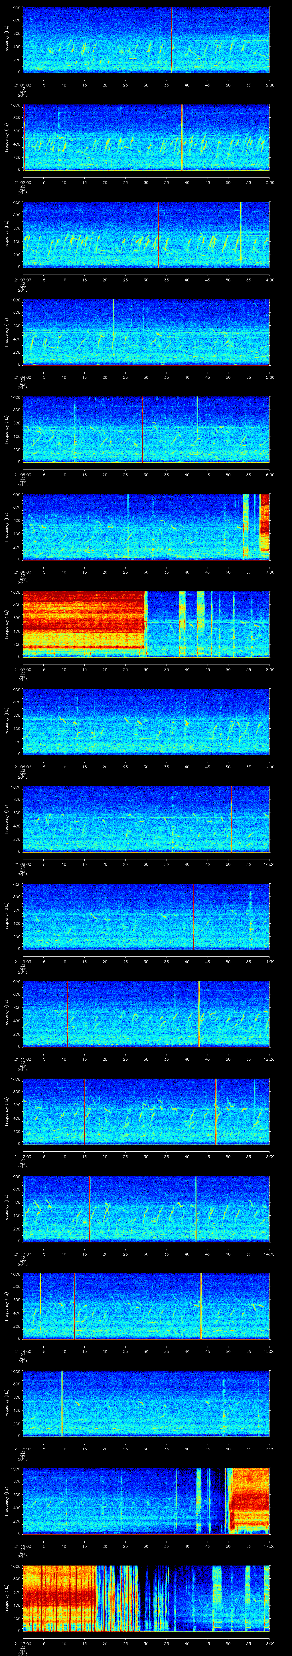Click the spectrogram panel starting at 21:10:00
Screen dimensions: 292x1656
(146, 917)
